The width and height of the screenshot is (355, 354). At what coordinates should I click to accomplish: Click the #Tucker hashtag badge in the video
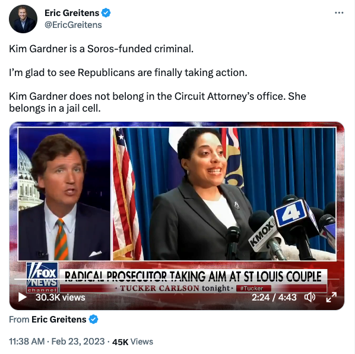pos(253,288)
